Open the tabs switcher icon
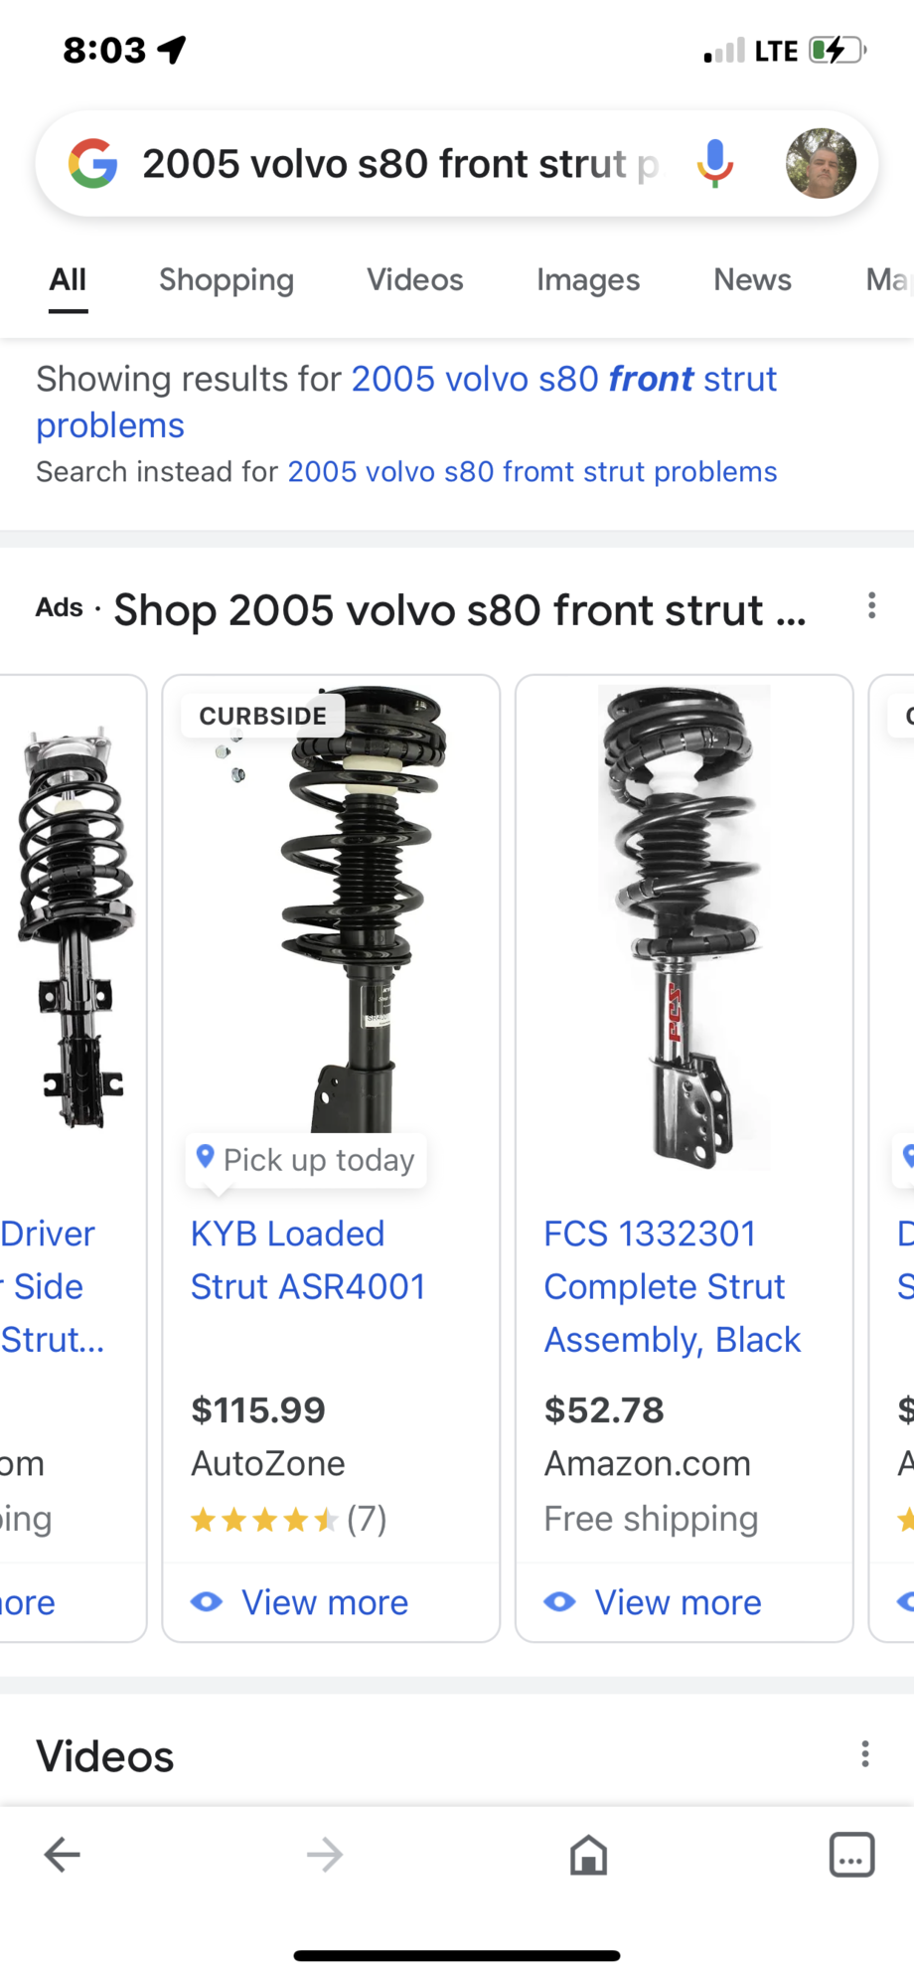 pos(851,1854)
